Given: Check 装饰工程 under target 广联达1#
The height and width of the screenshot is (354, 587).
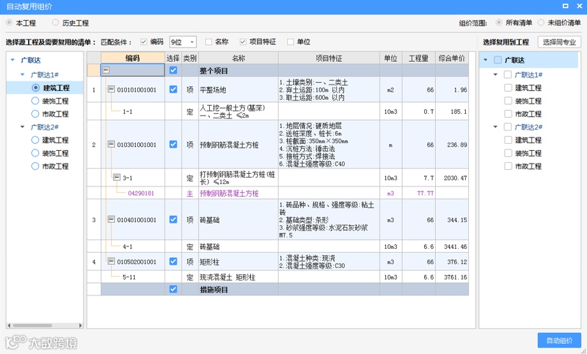Looking at the screenshot, I should [508, 101].
